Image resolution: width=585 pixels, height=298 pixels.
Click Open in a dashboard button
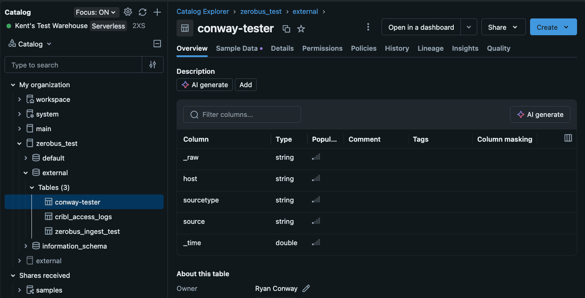coord(421,27)
